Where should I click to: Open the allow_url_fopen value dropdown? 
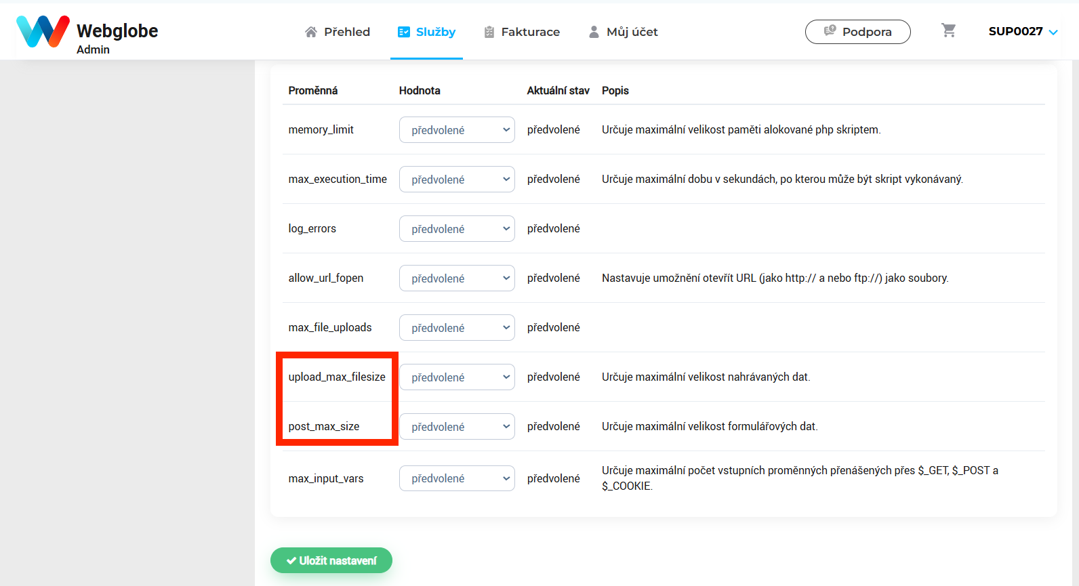[457, 278]
